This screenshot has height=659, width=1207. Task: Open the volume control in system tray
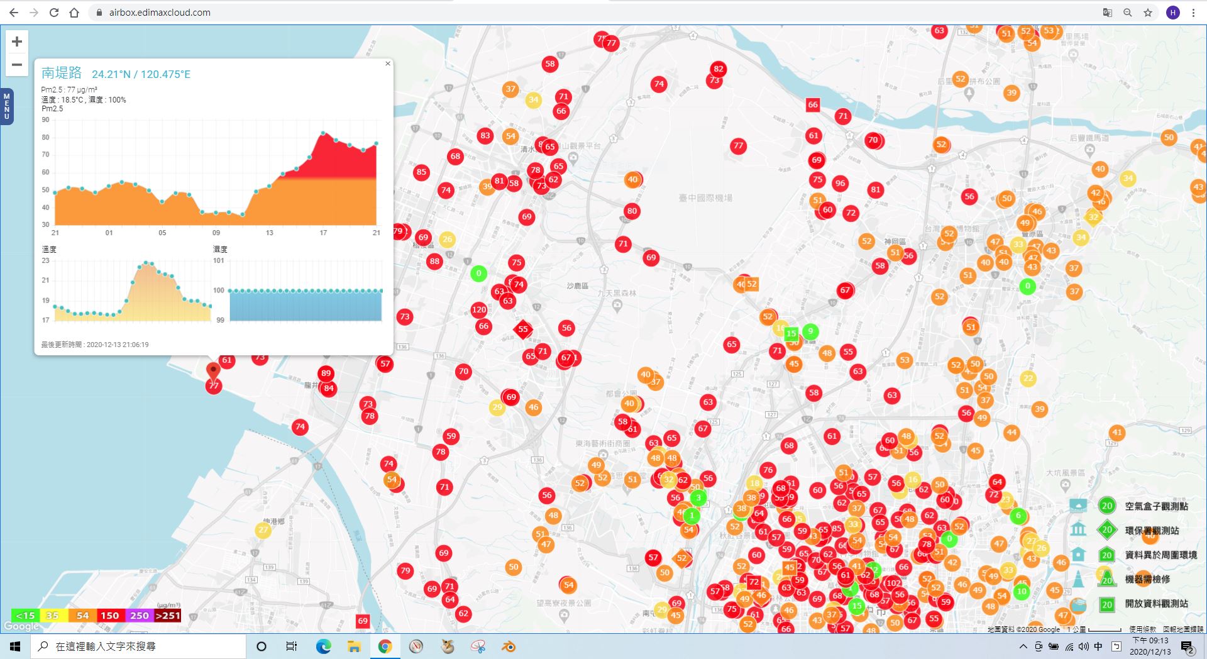click(x=1083, y=646)
